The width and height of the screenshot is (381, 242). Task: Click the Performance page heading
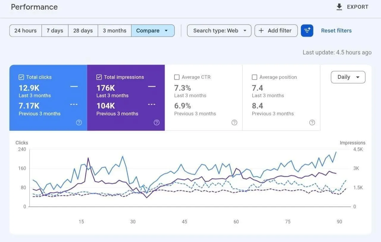tap(34, 7)
